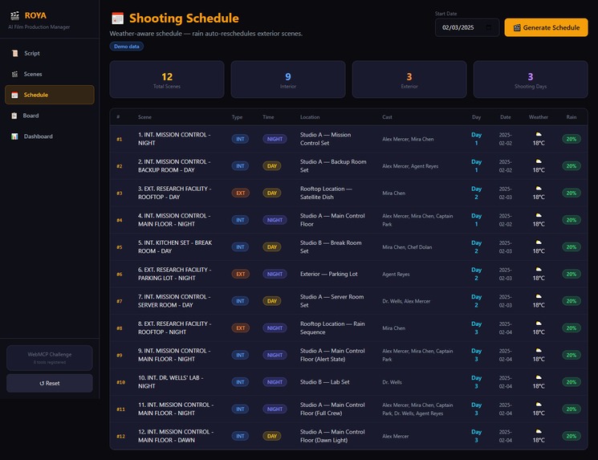This screenshot has height=460, width=598.
Task: Click the DAY badge for scene #2
Action: coord(272,166)
